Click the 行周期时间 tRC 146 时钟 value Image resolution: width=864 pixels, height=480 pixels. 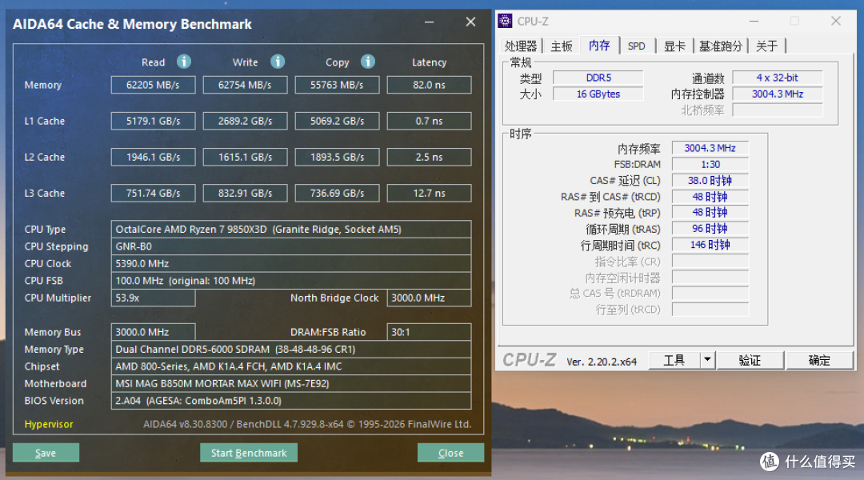tap(710, 245)
